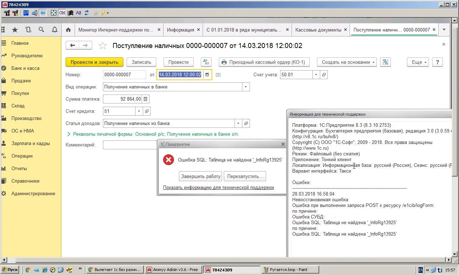
Task: Click Провести и закрыть button
Action: pyautogui.click(x=94, y=62)
